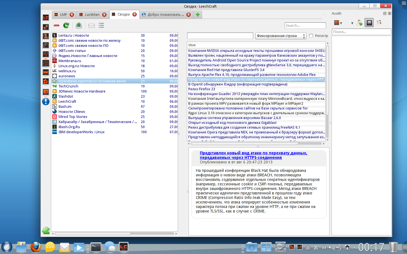Click the green update feed icon
The height and width of the screenshot is (254, 407).
pyautogui.click(x=66, y=26)
